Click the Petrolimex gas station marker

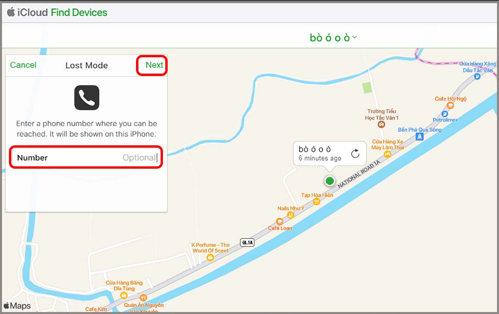[445, 114]
